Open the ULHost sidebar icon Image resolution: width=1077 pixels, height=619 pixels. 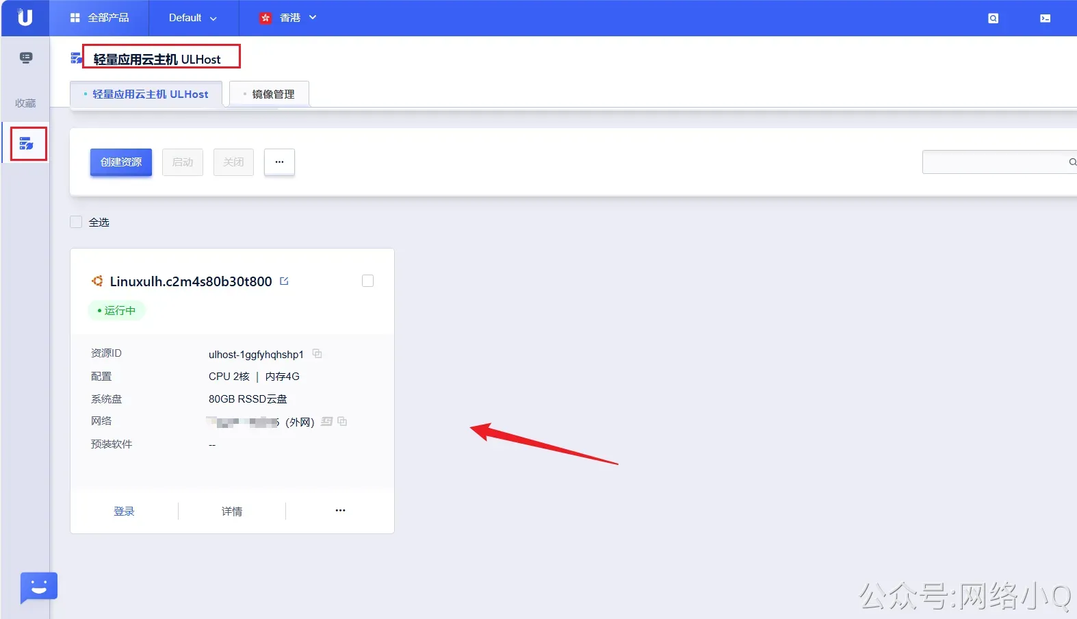[27, 144]
